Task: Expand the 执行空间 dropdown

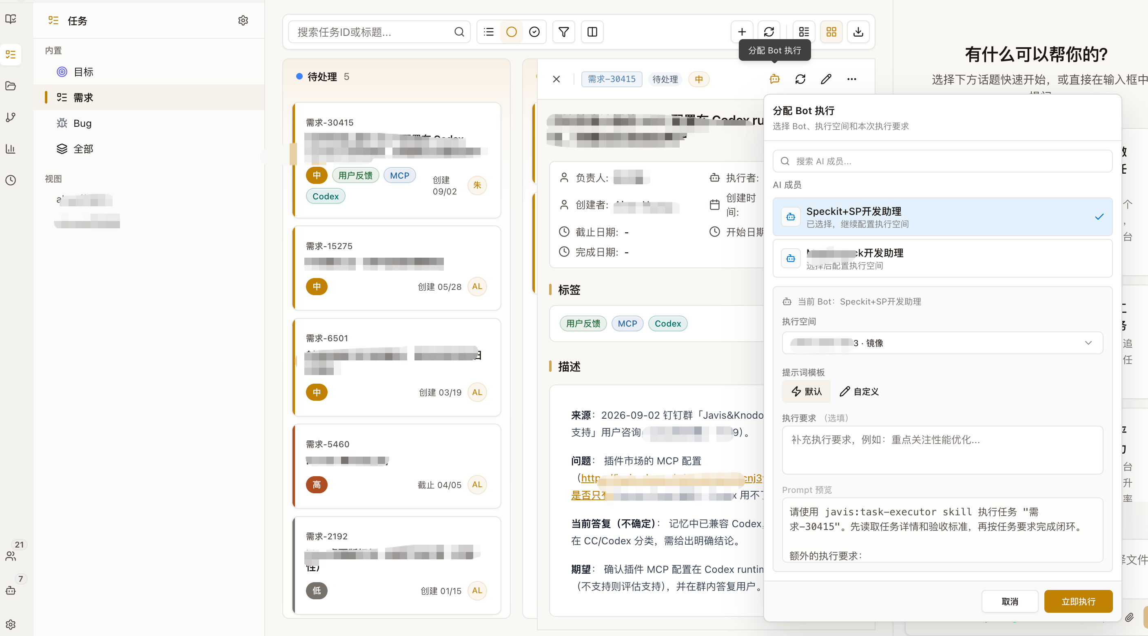Action: pyautogui.click(x=942, y=342)
